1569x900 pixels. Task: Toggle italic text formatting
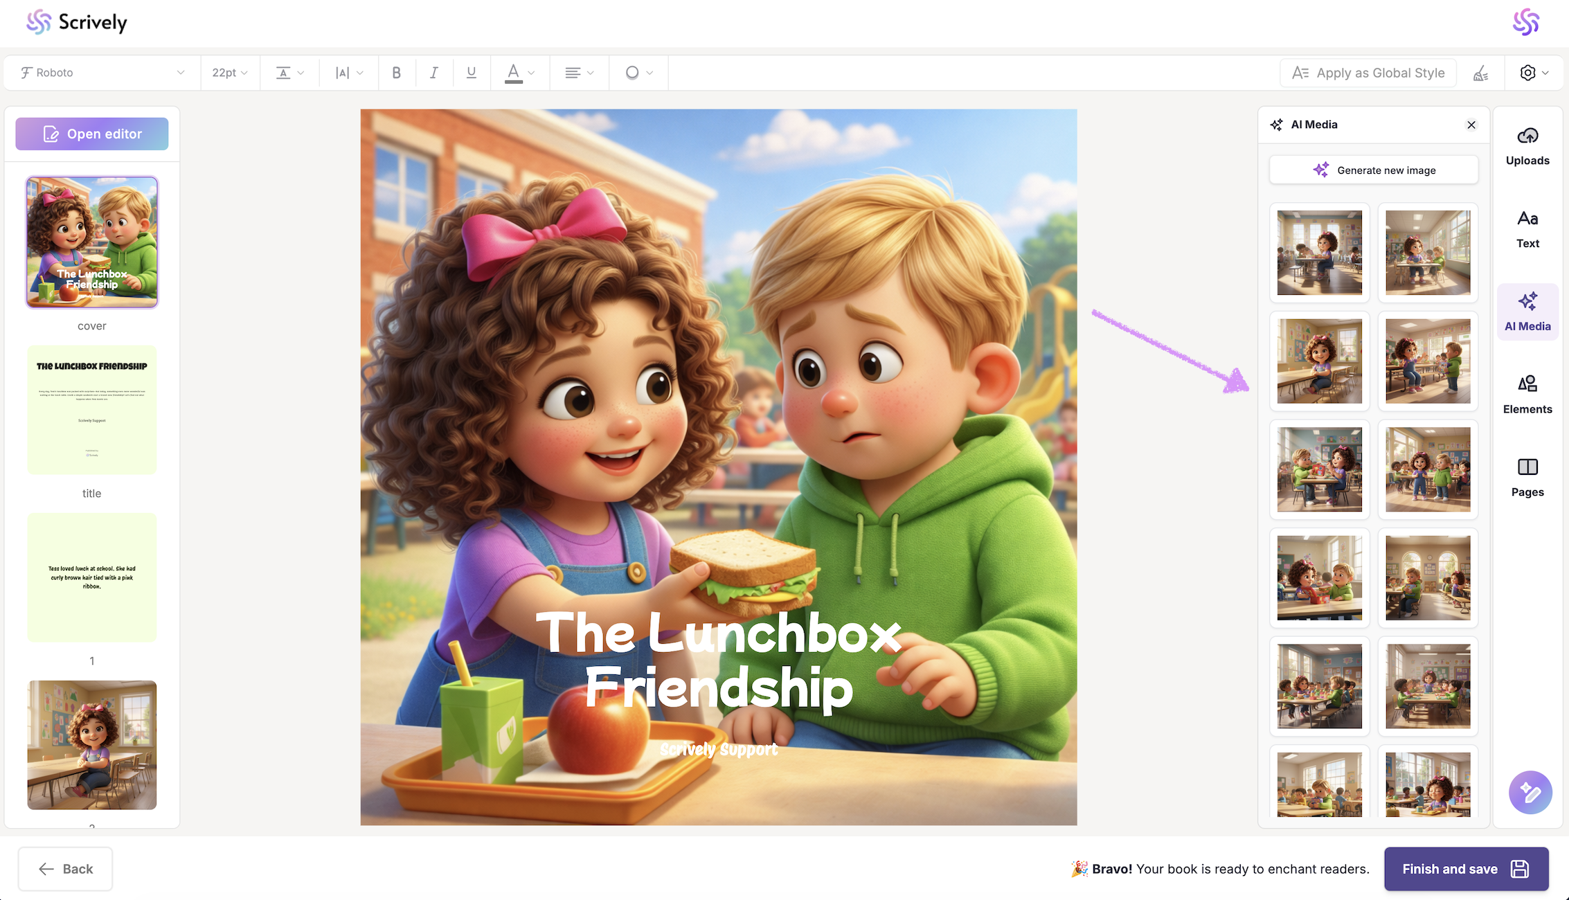click(x=434, y=73)
